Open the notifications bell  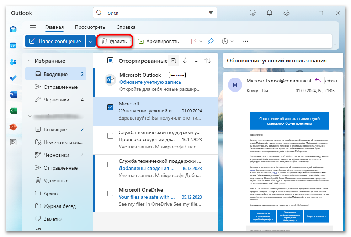pos(270,13)
